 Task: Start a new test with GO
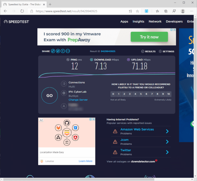coord(50,96)
